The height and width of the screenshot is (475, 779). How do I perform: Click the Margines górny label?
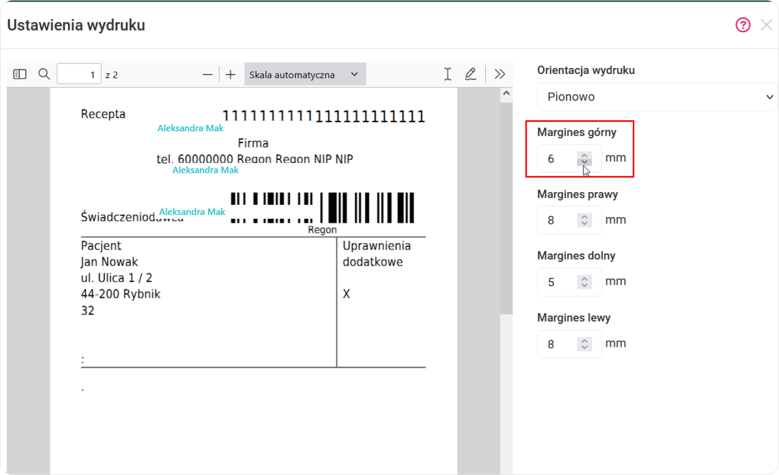(576, 132)
